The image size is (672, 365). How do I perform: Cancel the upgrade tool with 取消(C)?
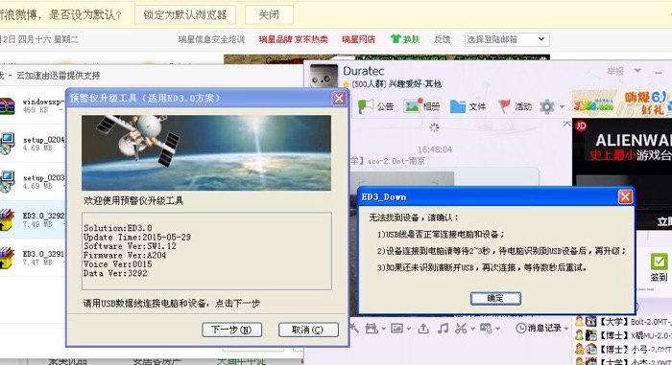pos(308,330)
